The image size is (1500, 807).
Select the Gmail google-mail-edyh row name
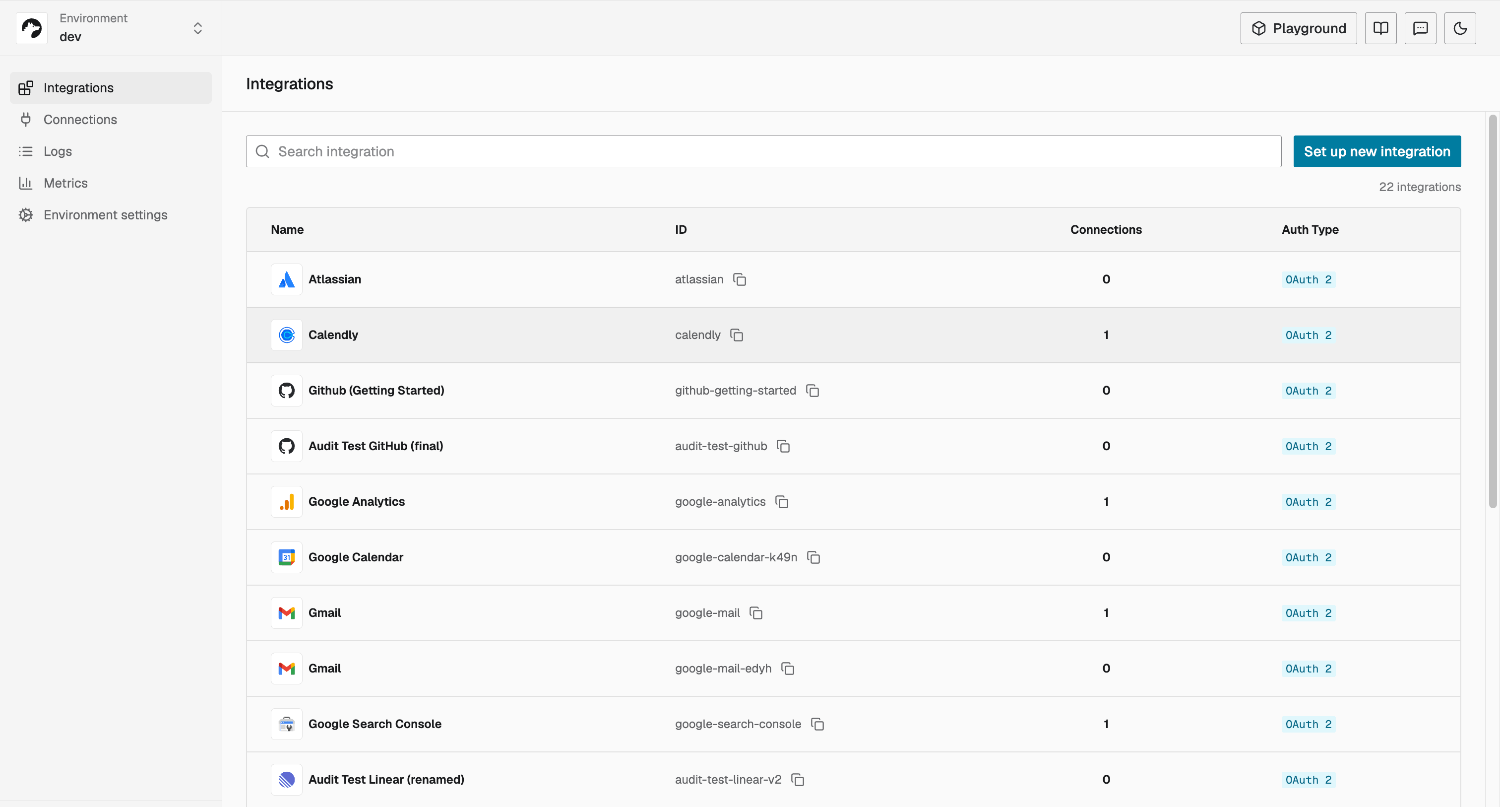(324, 669)
